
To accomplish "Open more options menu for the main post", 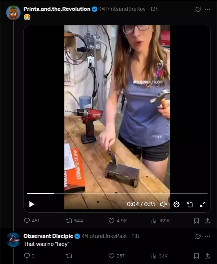I will [x=207, y=9].
